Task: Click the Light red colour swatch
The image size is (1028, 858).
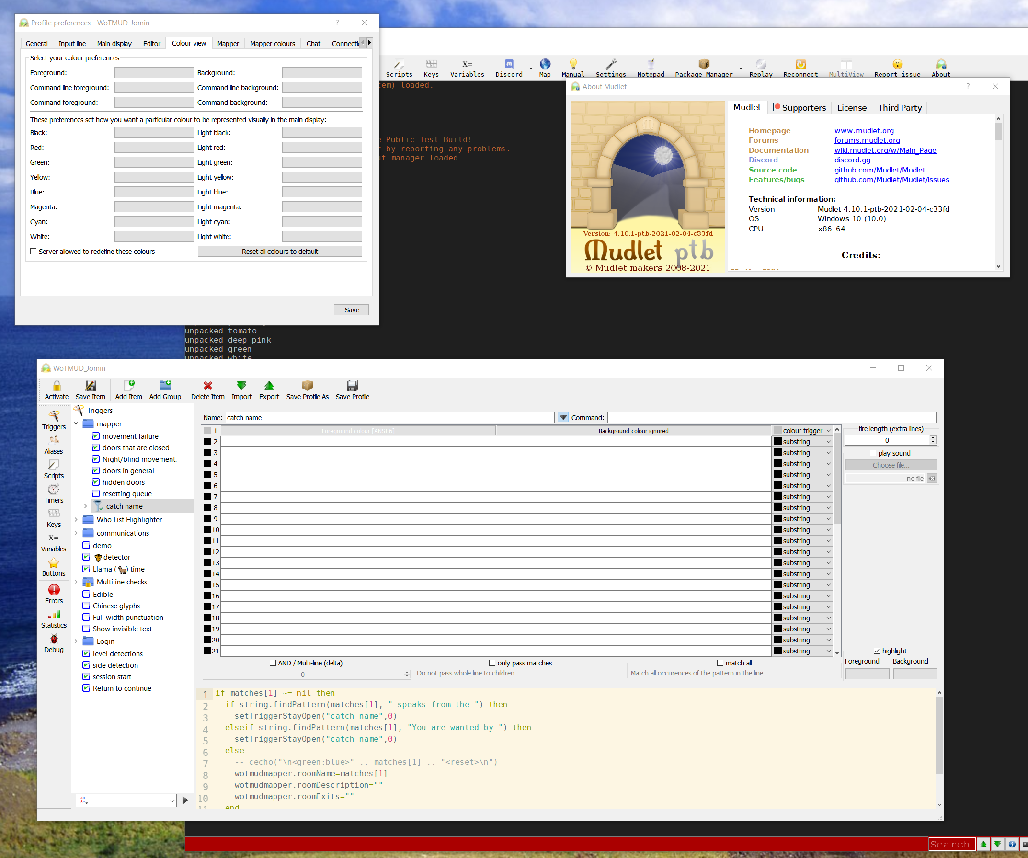Action: (x=321, y=148)
